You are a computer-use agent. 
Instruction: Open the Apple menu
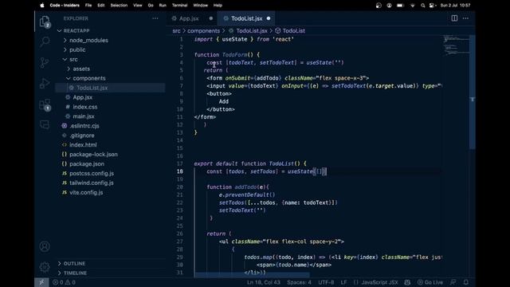tap(42, 6)
